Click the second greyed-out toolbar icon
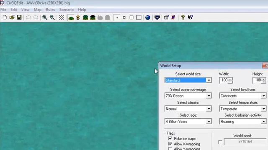Image resolution: width=268 pixels, height=150 pixels. (x=107, y=17)
